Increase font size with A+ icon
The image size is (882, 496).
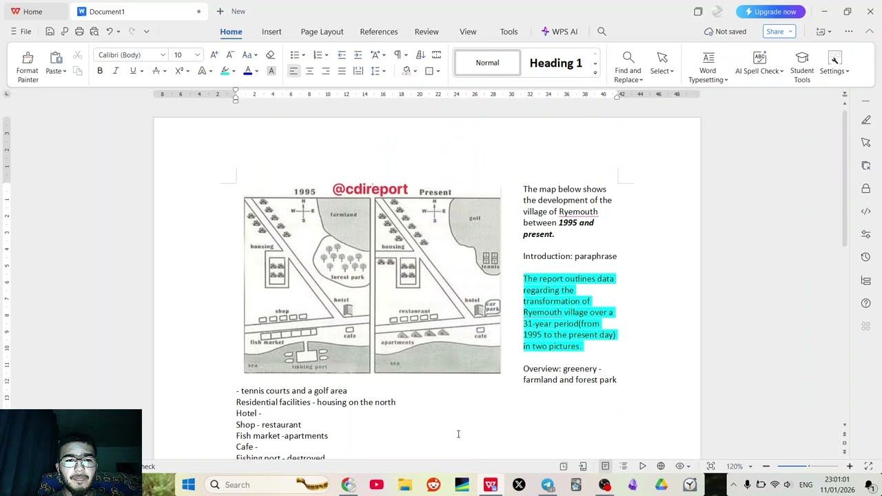214,54
